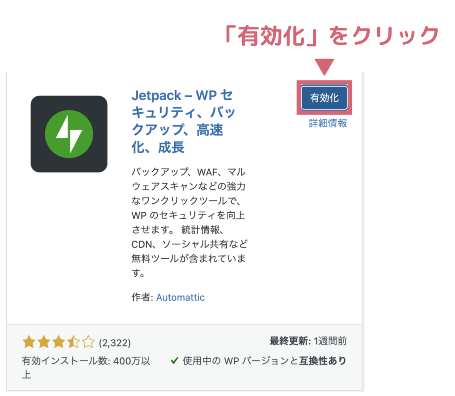
Task: Click the Jetpack green lightning logo icon
Action: 69,134
